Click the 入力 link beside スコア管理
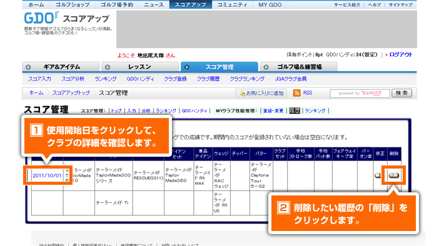Screen dimensions: 439x246 tap(131, 111)
